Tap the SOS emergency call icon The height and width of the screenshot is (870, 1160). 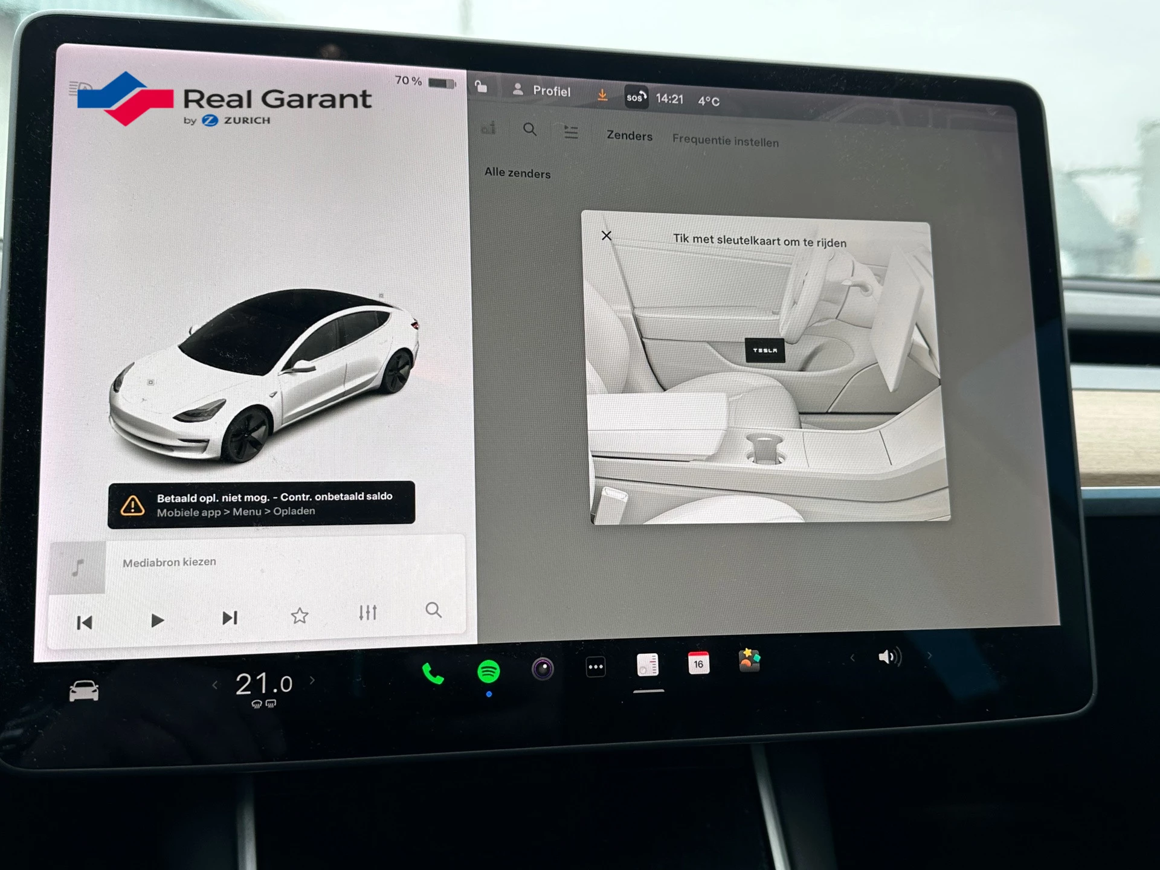[x=636, y=97]
